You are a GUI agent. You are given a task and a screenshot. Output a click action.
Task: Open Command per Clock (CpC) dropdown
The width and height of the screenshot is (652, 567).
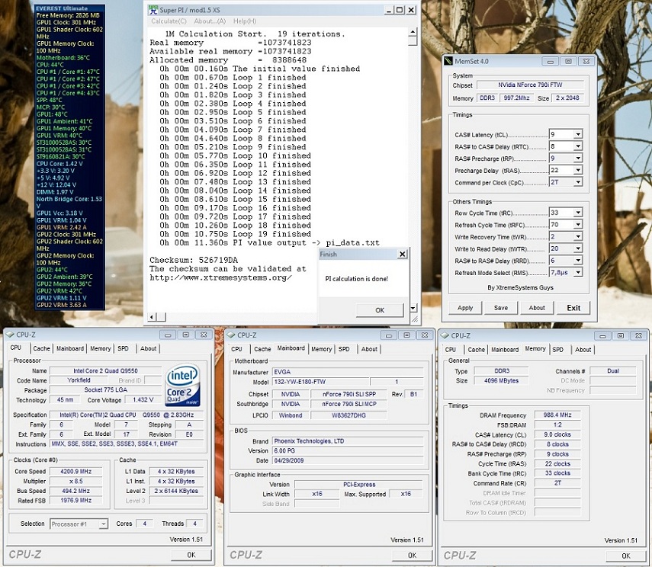click(x=578, y=182)
